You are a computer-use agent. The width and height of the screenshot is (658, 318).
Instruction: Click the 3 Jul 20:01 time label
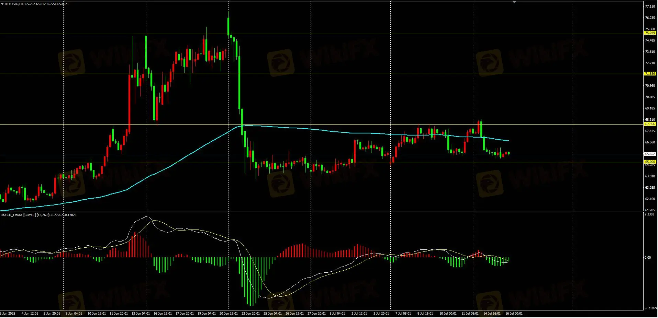pos(381,314)
